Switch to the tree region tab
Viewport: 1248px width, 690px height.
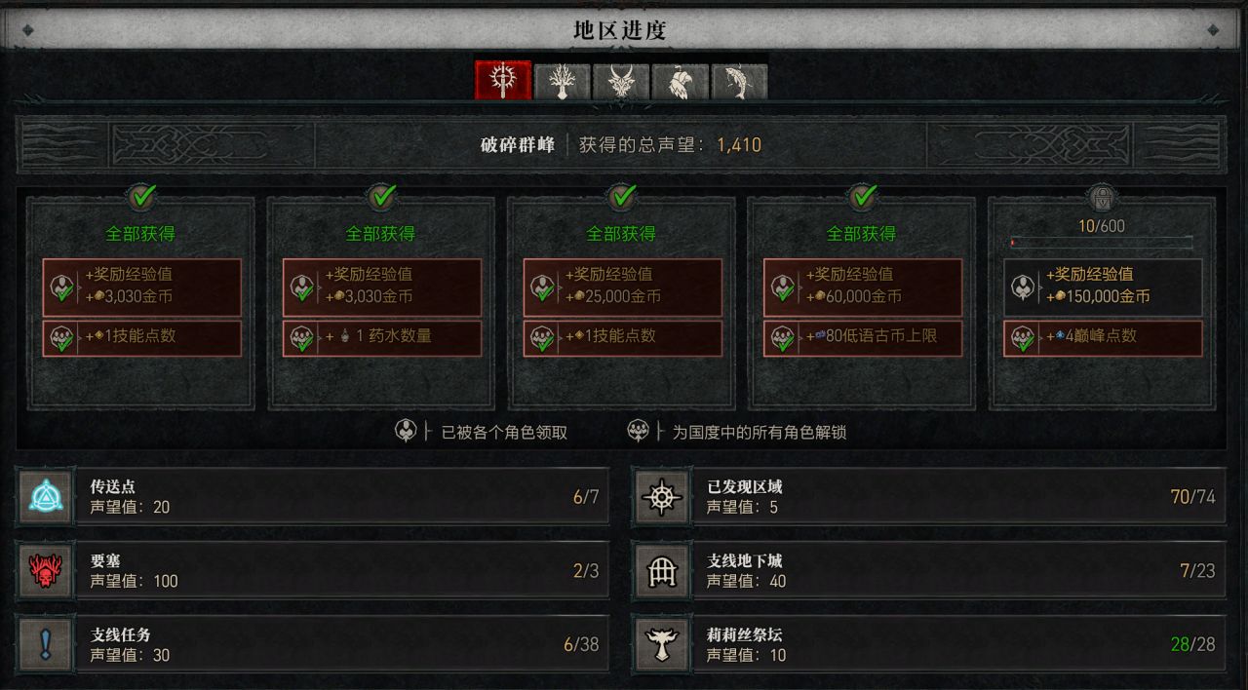tap(562, 83)
